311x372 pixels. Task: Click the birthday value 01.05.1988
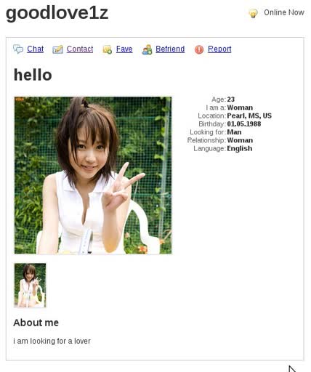tap(244, 124)
